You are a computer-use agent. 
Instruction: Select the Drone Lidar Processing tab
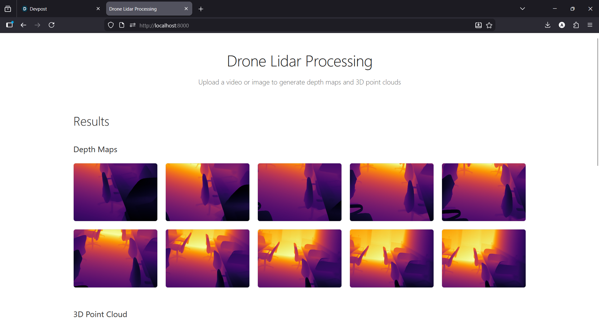(149, 9)
